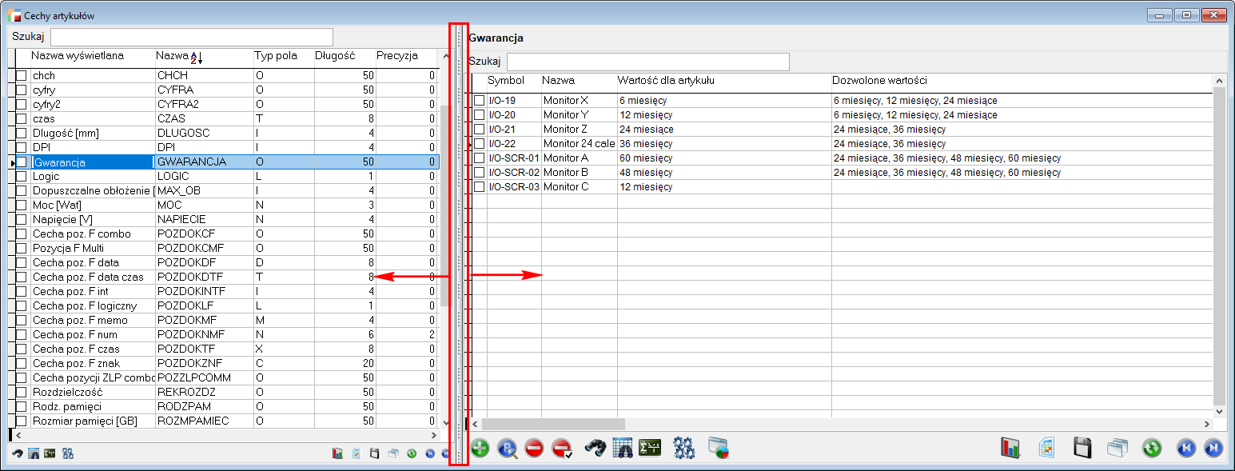Screen dimensions: 1235x471
Task: Click the red remove-selected icon with checkmark
Action: (x=563, y=449)
